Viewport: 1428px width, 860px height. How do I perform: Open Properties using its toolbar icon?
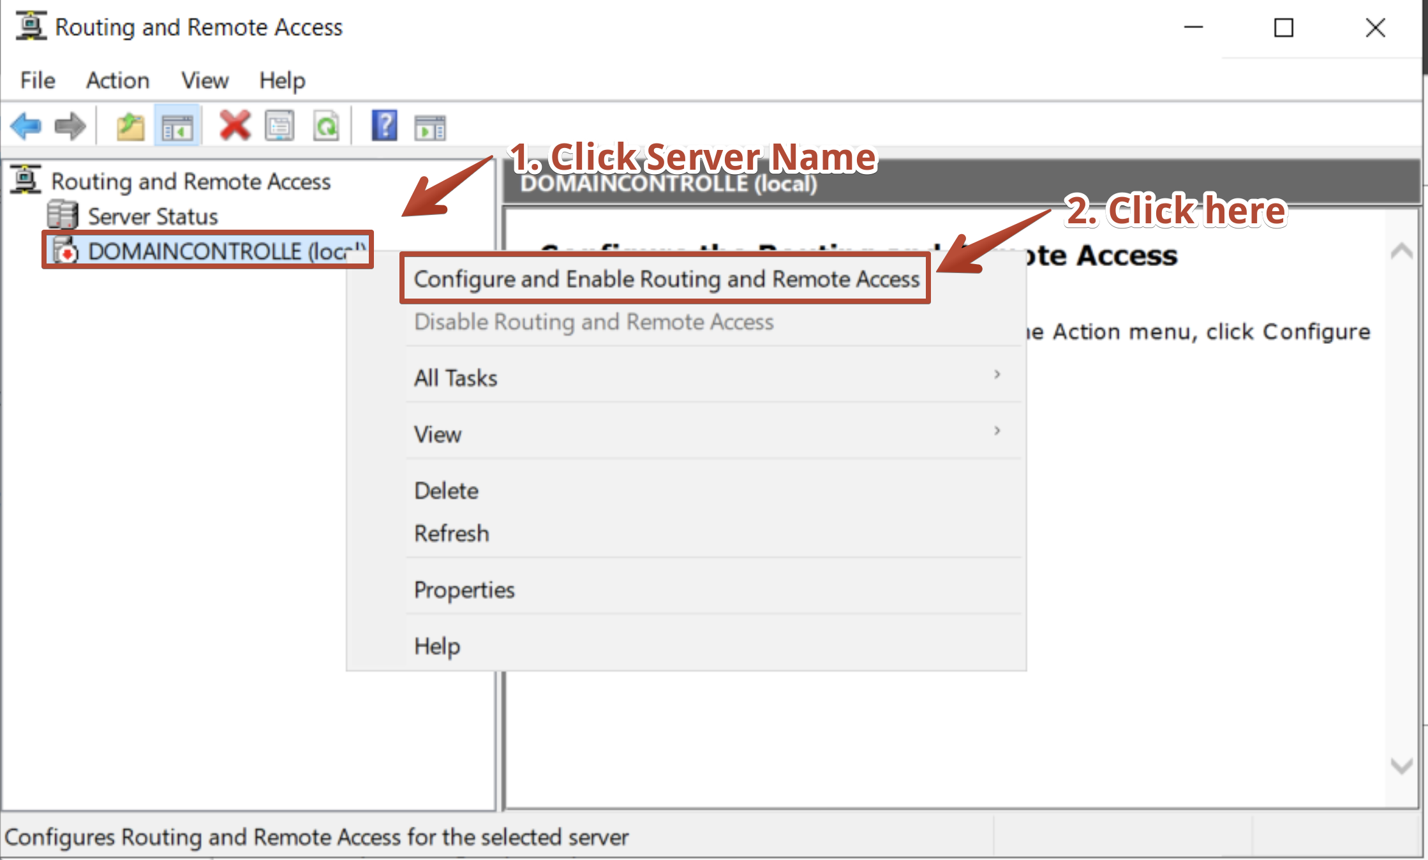pos(279,125)
